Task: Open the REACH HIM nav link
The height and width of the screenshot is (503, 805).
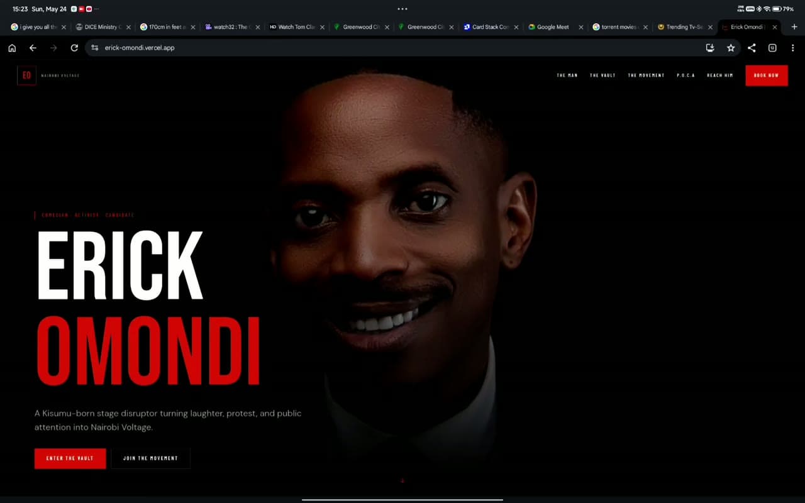Action: (x=720, y=75)
